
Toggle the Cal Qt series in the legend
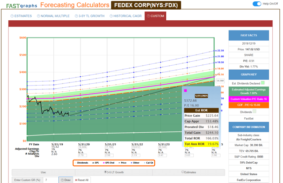coord(149,163)
